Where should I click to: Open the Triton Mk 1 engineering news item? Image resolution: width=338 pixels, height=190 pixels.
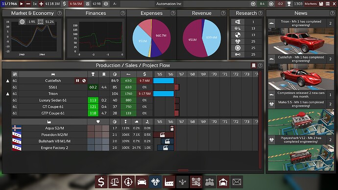301,24
